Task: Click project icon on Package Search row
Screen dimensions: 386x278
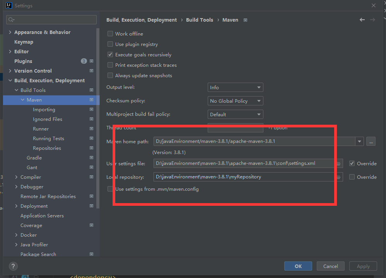Action: 91,254
